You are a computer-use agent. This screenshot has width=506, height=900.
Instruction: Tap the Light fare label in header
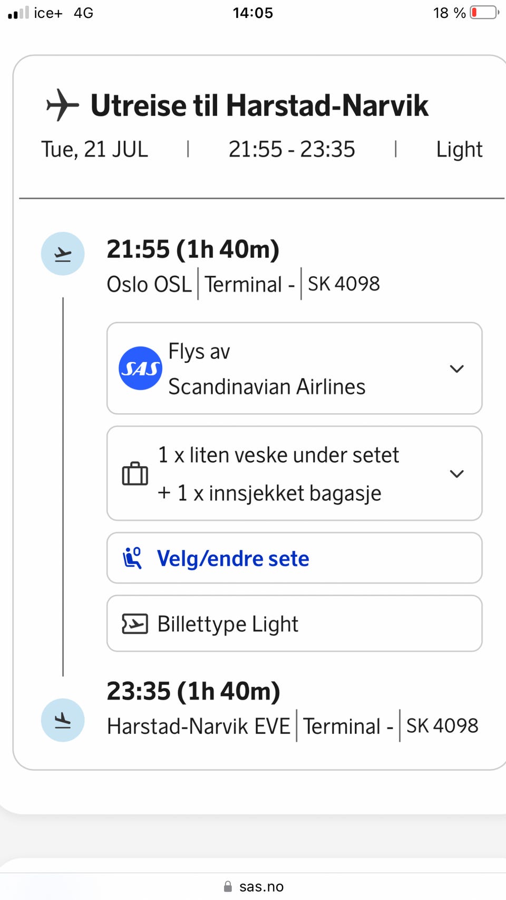point(459,149)
